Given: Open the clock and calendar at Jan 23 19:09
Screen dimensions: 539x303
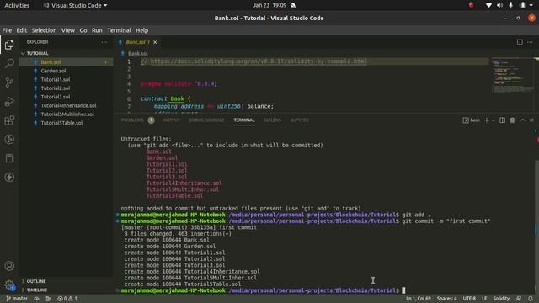Looking at the screenshot, I should pyautogui.click(x=269, y=5).
